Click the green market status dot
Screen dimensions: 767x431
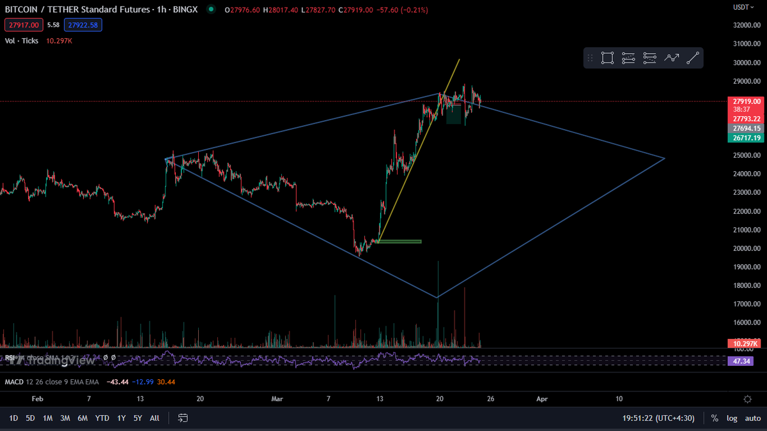pos(210,10)
